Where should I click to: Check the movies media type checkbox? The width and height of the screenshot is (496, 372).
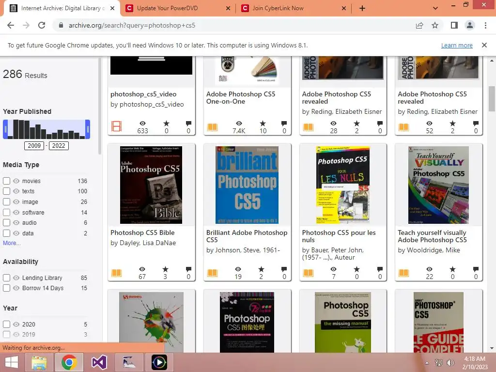point(6,181)
